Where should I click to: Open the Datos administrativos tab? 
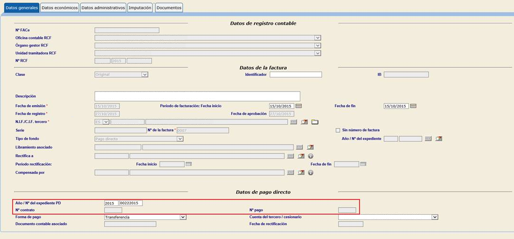pos(103,8)
